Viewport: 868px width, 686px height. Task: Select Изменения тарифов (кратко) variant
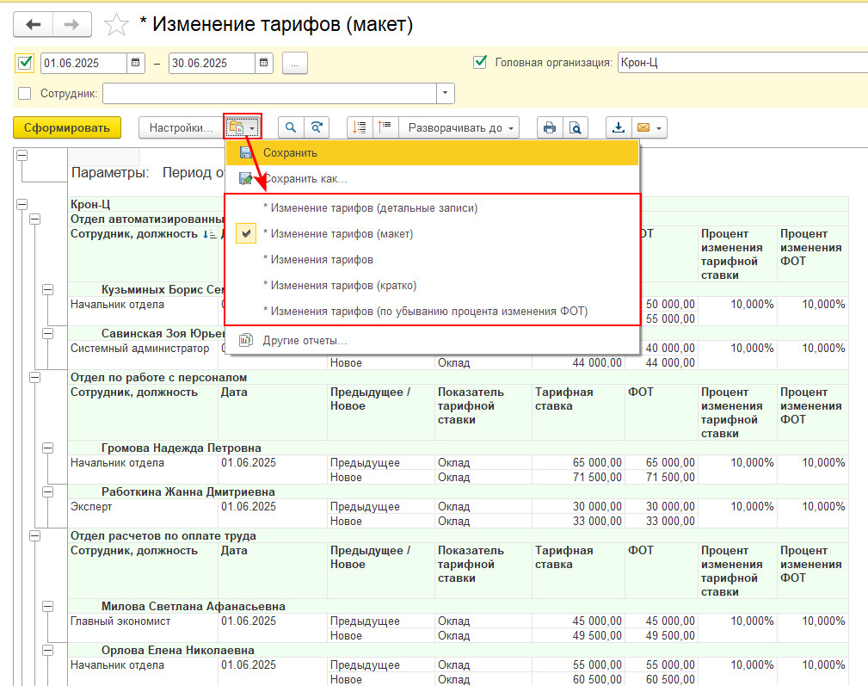[433, 286]
